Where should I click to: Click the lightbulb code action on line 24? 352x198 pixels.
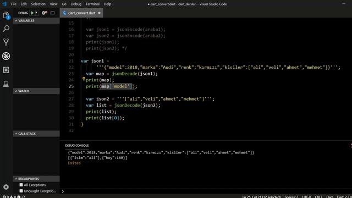coord(84,79)
